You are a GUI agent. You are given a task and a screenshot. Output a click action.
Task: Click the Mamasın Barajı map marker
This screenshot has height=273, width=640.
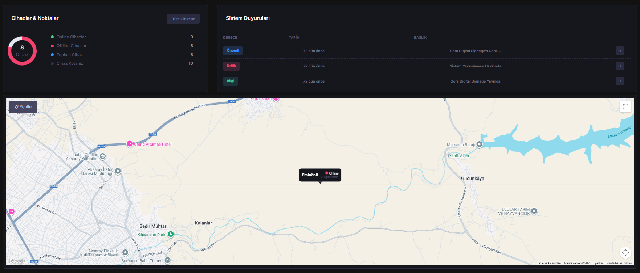coord(479,144)
